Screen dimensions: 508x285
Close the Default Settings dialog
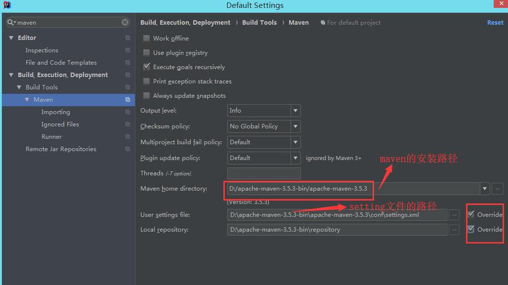click(x=501, y=3)
